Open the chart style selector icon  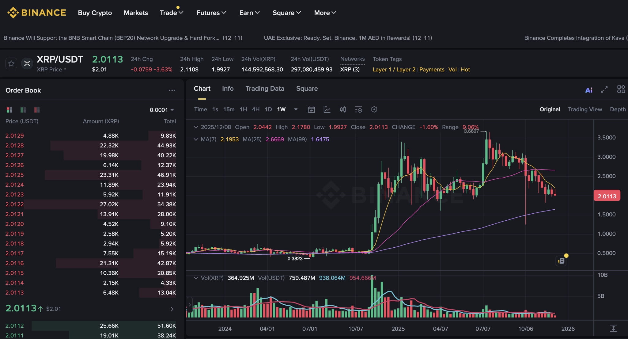click(327, 109)
